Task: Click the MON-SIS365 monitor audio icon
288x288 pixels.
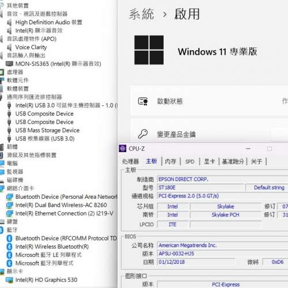Action: click(9, 64)
